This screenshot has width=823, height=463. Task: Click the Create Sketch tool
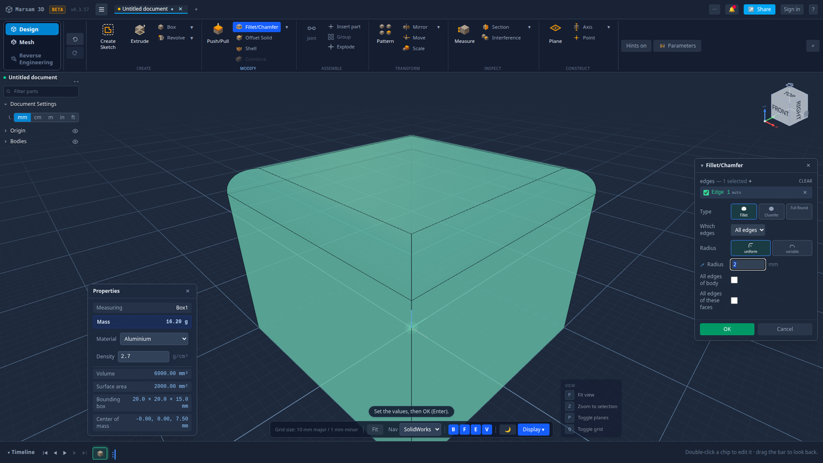[107, 37]
